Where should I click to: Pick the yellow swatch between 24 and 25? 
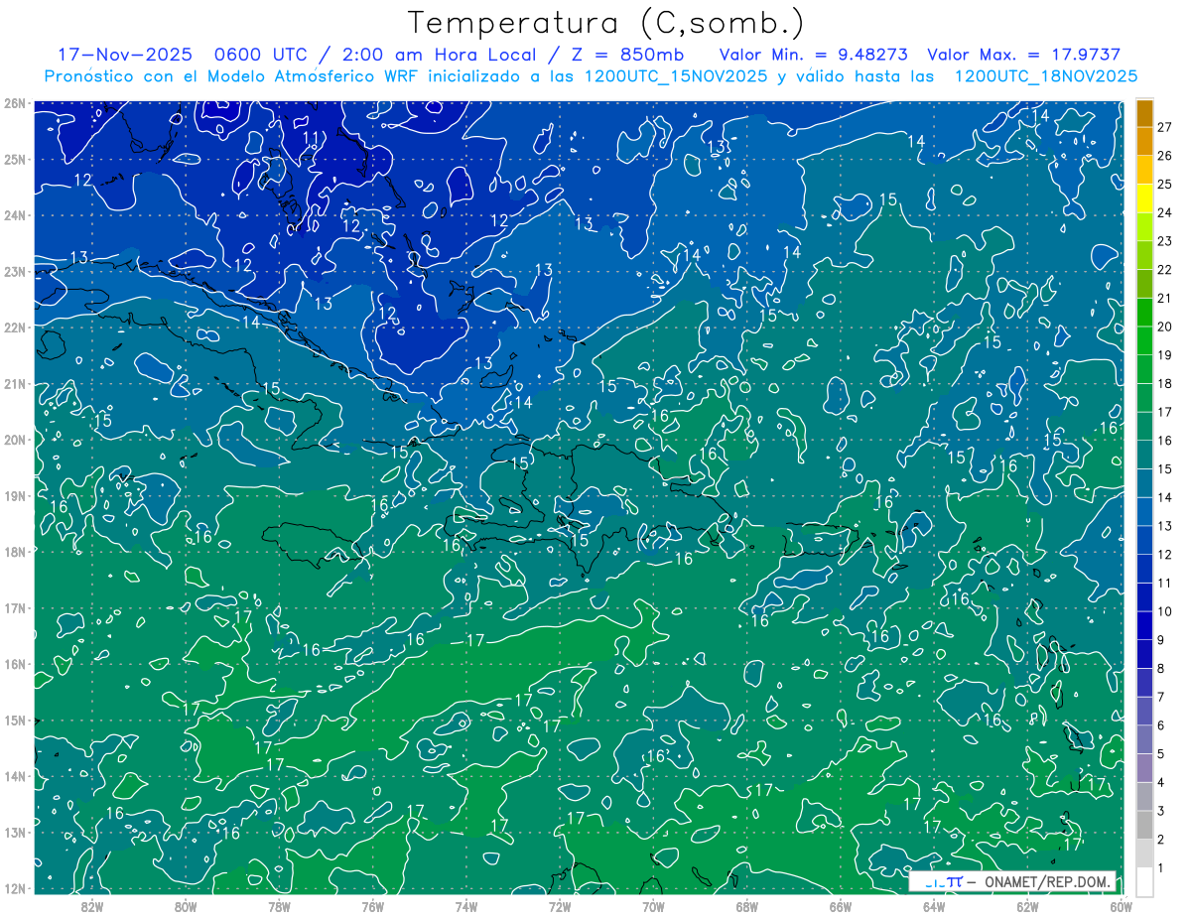coord(1144,199)
